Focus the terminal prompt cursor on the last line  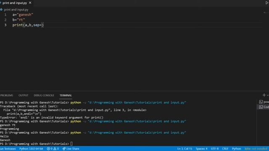point(71,144)
